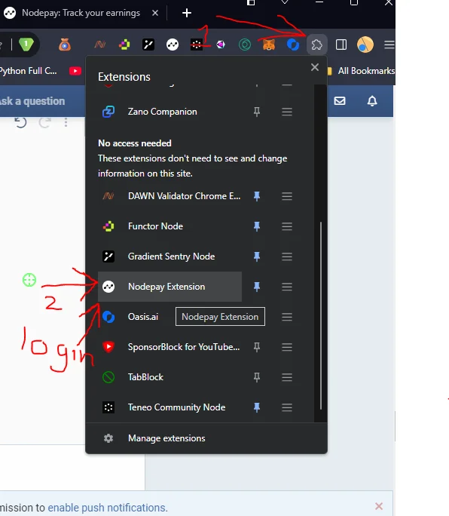Close the Extensions popup

click(x=315, y=67)
